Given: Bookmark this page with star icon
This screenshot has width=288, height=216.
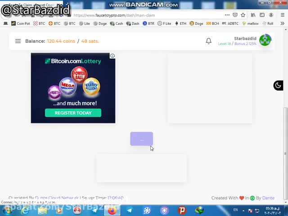Looking at the screenshot, I should 243,15.
